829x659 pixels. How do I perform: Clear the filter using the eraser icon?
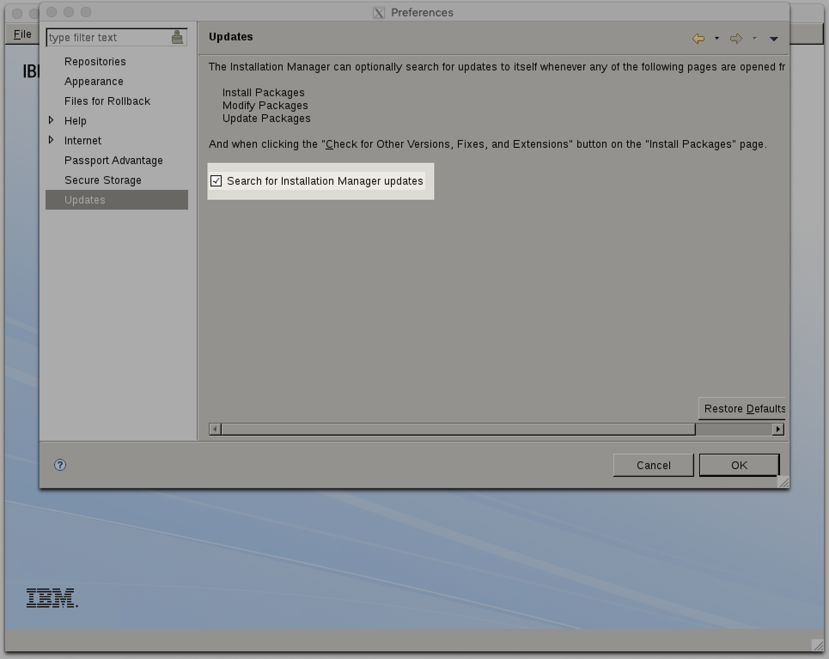coord(177,37)
